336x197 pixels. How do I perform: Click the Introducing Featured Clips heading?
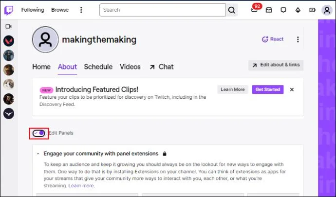[97, 90]
